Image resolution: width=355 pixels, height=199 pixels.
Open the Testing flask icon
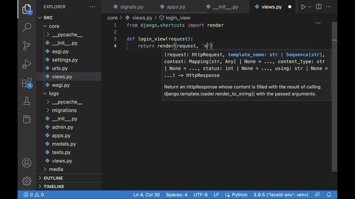coord(27,101)
